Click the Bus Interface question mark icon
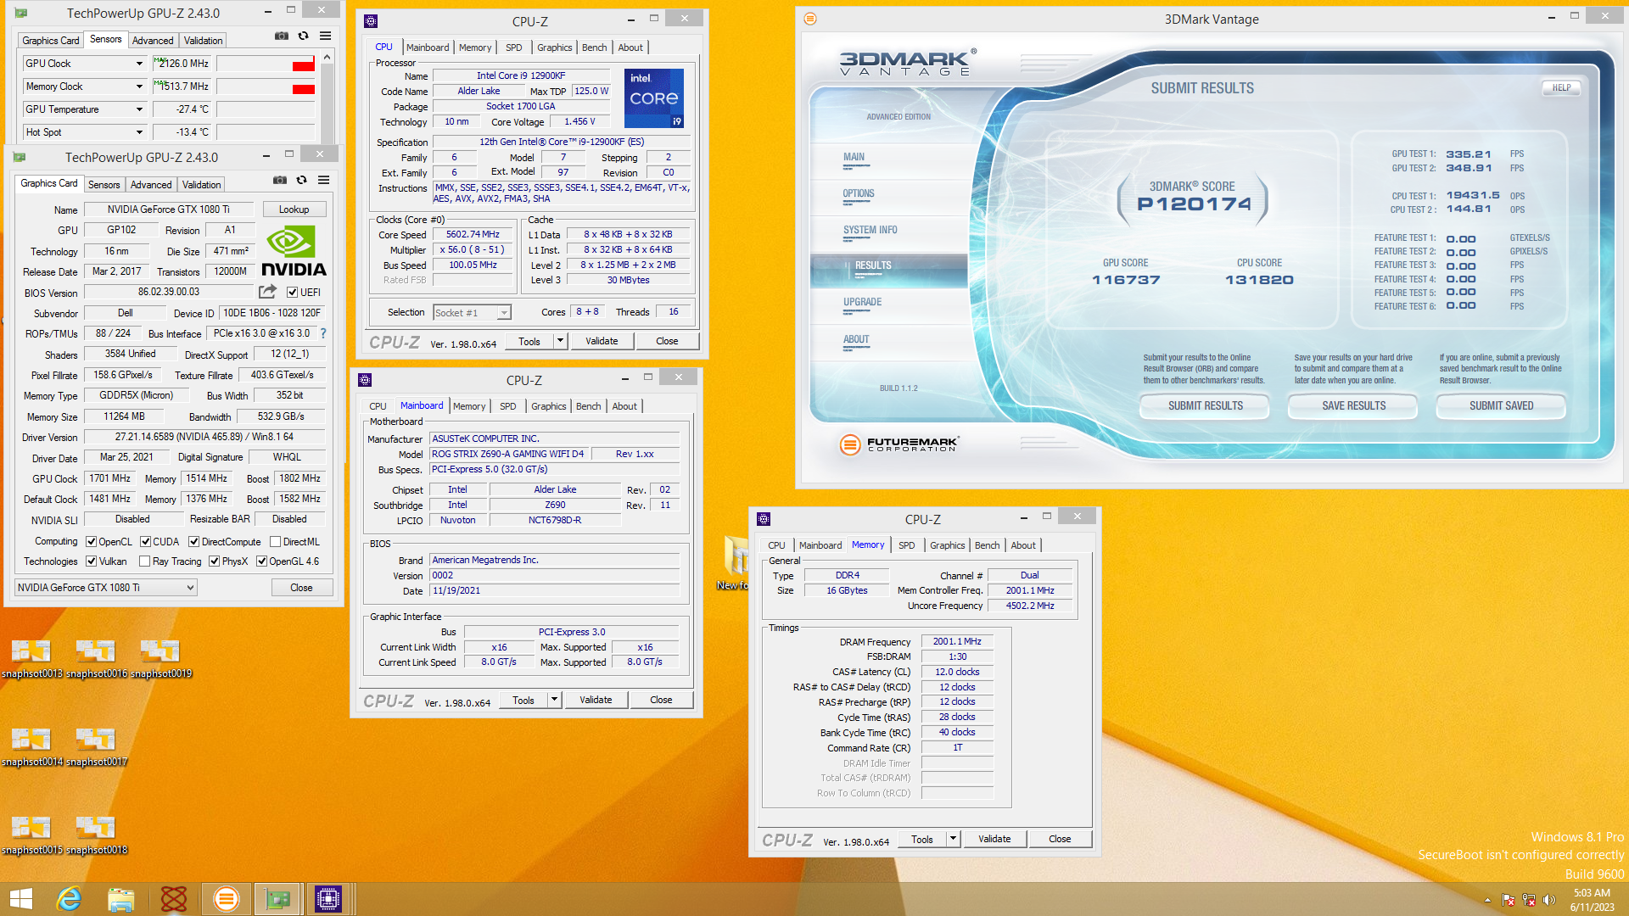This screenshot has width=1629, height=916. (323, 333)
